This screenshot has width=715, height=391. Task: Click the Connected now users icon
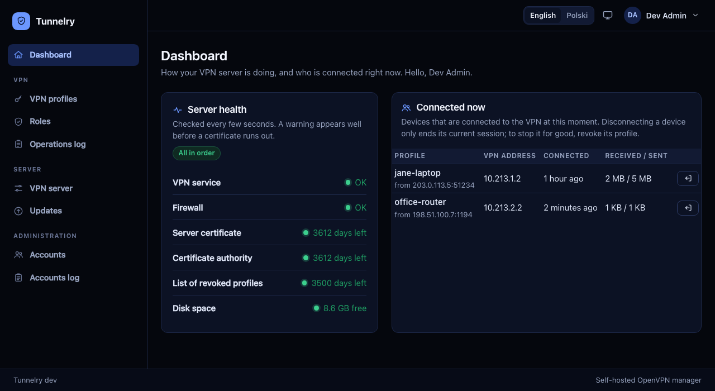click(x=406, y=107)
